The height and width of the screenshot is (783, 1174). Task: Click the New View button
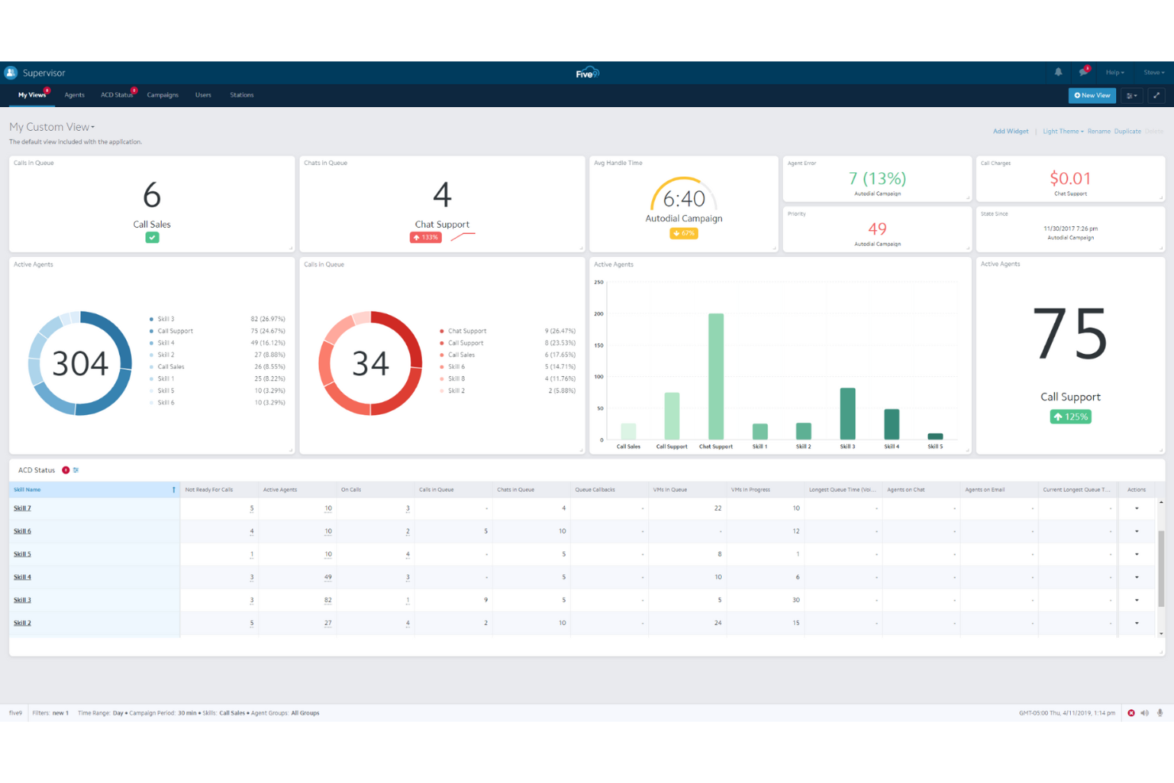(1092, 95)
